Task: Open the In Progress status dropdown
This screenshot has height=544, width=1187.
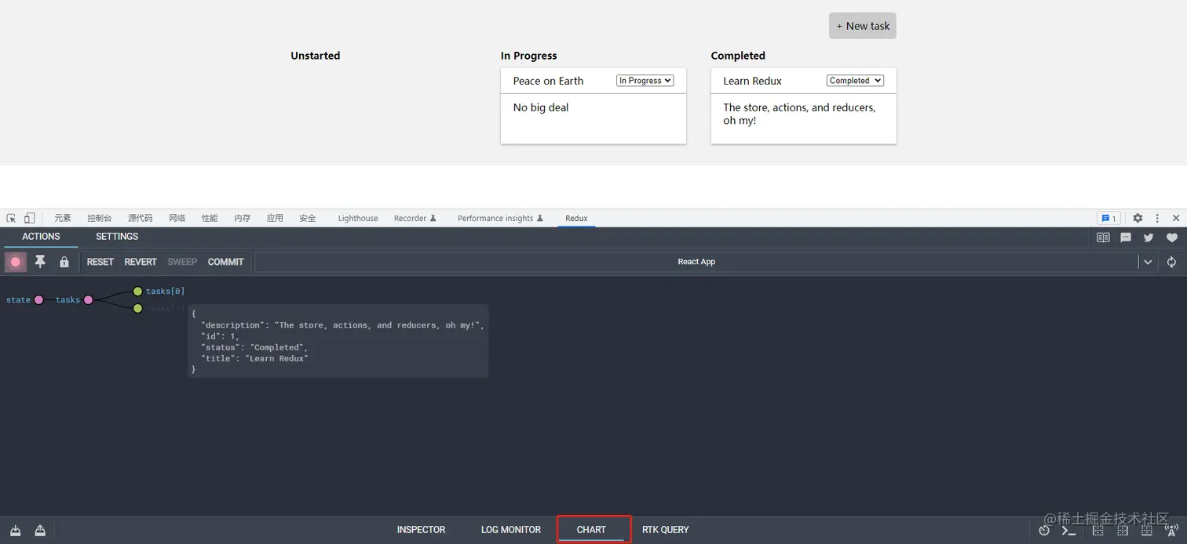Action: (x=645, y=81)
